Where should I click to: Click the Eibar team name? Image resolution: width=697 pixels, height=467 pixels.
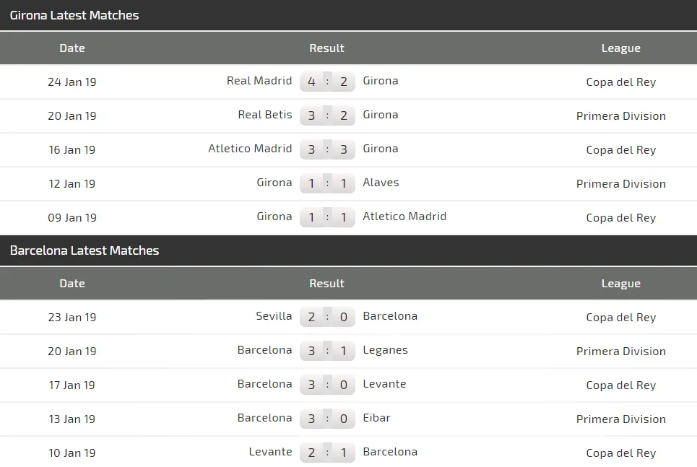point(376,418)
